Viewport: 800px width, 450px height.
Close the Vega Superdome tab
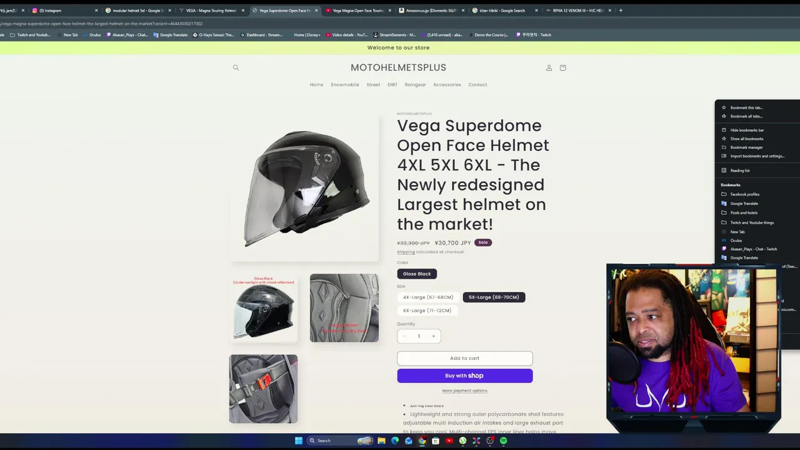click(316, 11)
